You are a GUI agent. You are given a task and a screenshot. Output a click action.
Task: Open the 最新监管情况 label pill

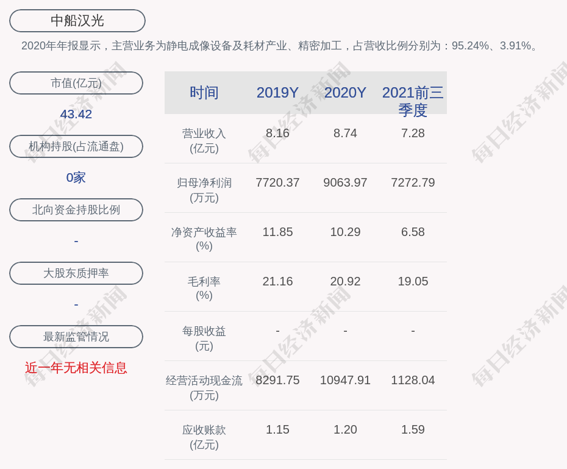coord(76,336)
